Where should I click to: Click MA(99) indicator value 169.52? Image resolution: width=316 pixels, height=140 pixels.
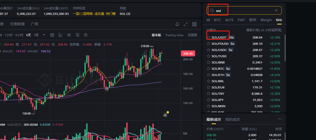[45, 51]
